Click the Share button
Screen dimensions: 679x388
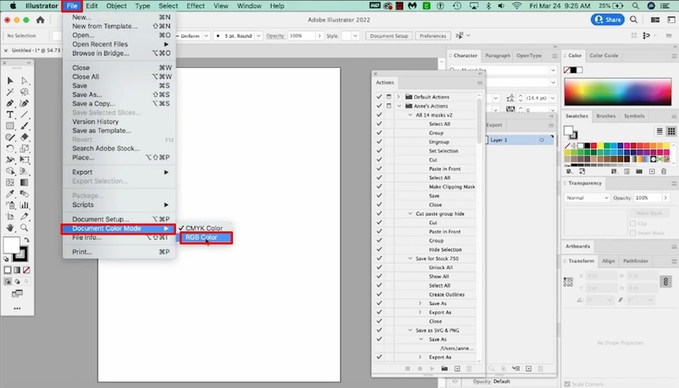tap(607, 20)
